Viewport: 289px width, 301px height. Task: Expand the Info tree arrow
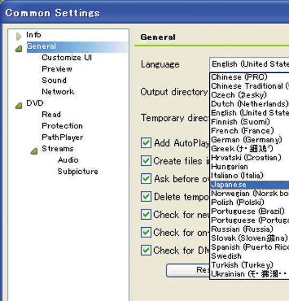tap(18, 36)
